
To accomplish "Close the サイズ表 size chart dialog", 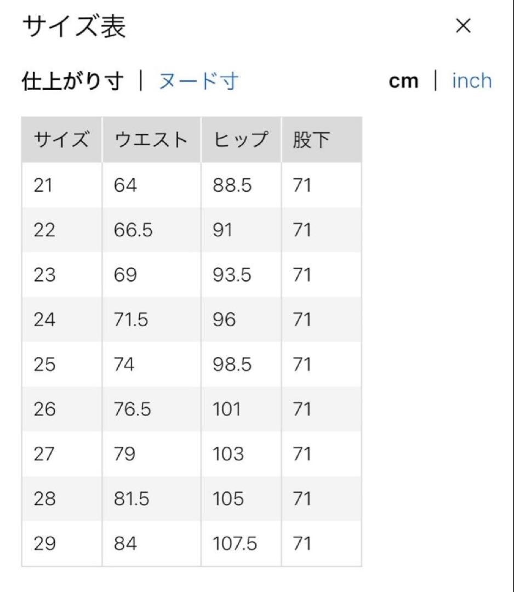I will click(463, 26).
